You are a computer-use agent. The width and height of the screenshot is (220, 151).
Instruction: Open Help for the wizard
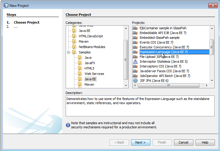(205, 142)
